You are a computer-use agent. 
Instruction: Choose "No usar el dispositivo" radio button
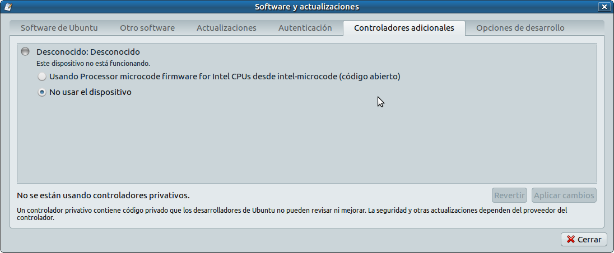click(x=42, y=93)
